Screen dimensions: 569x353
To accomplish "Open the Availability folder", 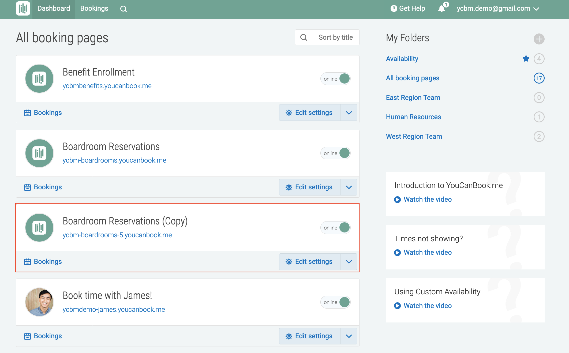I will coord(402,59).
